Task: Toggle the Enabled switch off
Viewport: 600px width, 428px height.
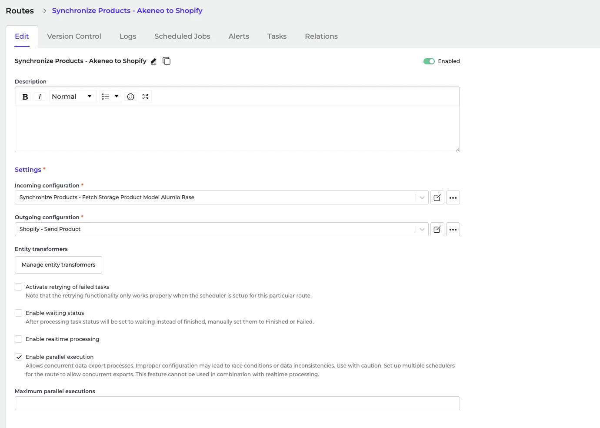Action: click(x=429, y=61)
